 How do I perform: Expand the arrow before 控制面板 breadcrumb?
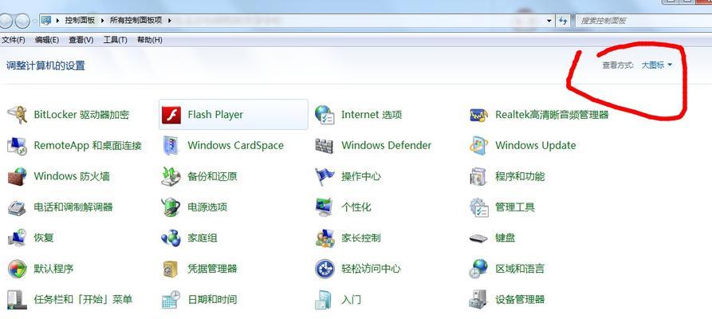point(57,21)
